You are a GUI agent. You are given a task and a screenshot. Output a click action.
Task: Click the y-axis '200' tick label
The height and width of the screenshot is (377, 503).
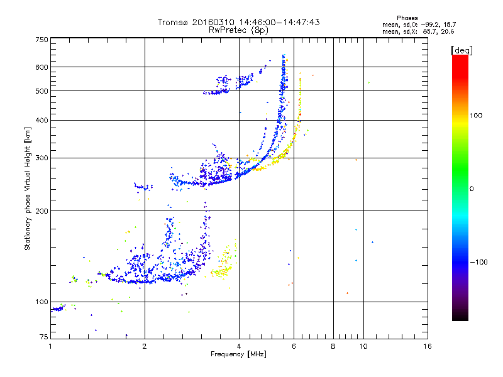click(x=41, y=211)
